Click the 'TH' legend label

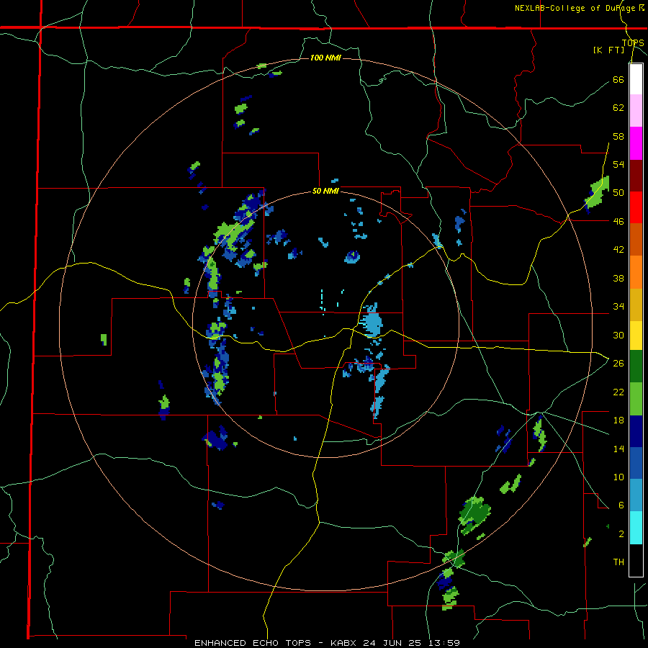point(618,562)
